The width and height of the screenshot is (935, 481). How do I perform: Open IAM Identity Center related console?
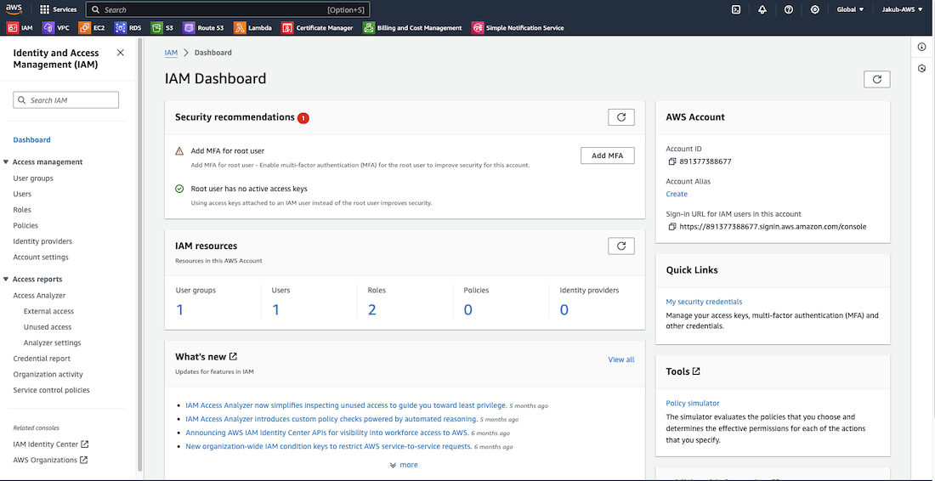click(51, 444)
